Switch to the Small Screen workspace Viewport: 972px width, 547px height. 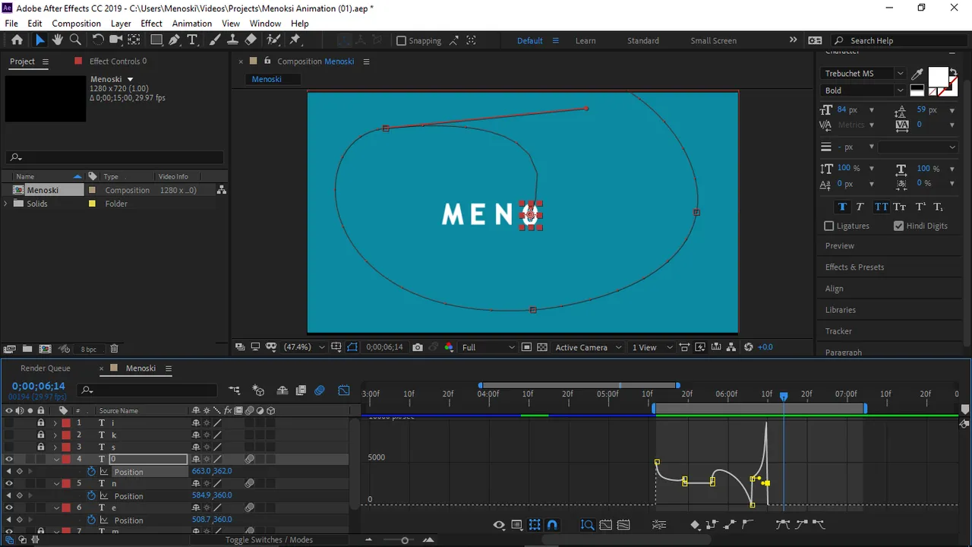pyautogui.click(x=713, y=41)
